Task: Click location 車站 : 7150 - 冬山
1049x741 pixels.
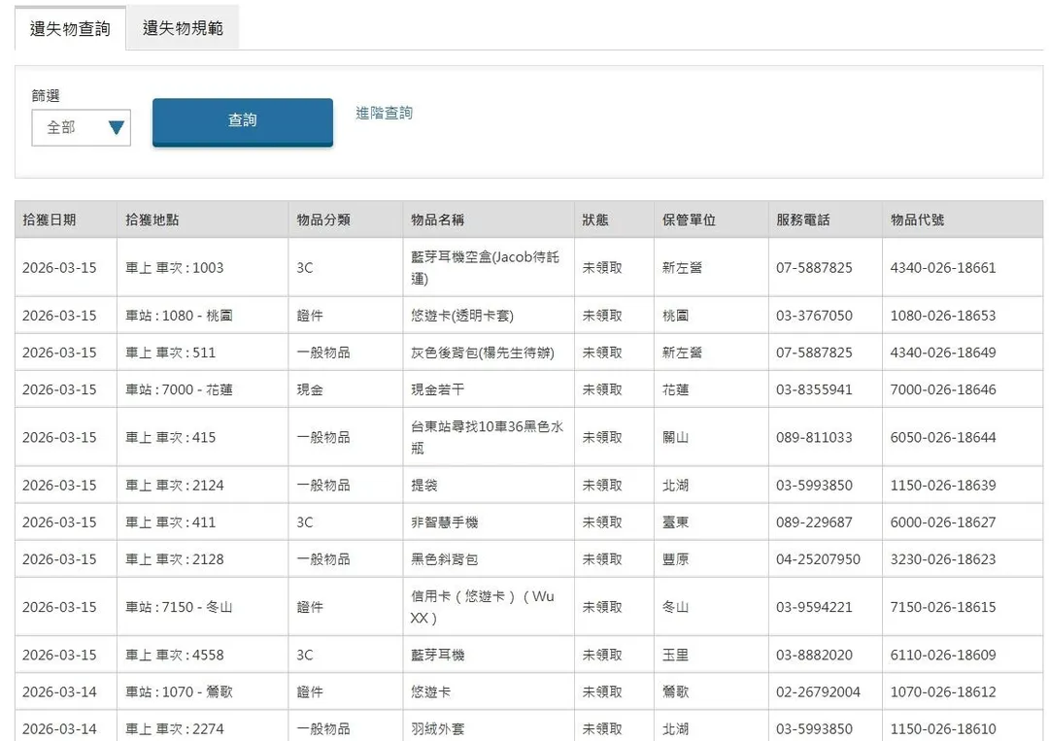Action: tap(179, 607)
